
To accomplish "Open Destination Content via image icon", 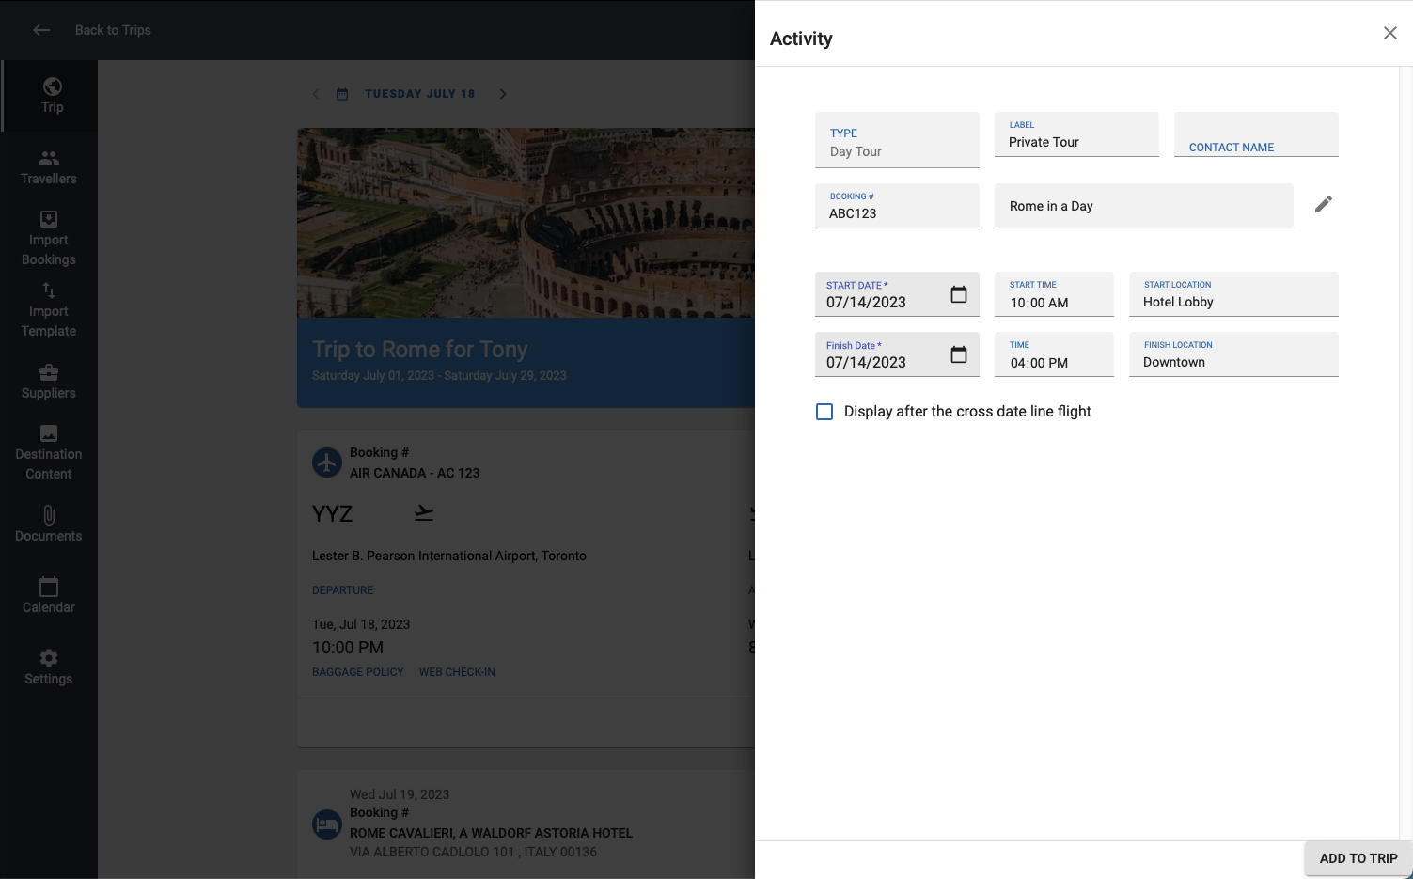I will click(49, 433).
